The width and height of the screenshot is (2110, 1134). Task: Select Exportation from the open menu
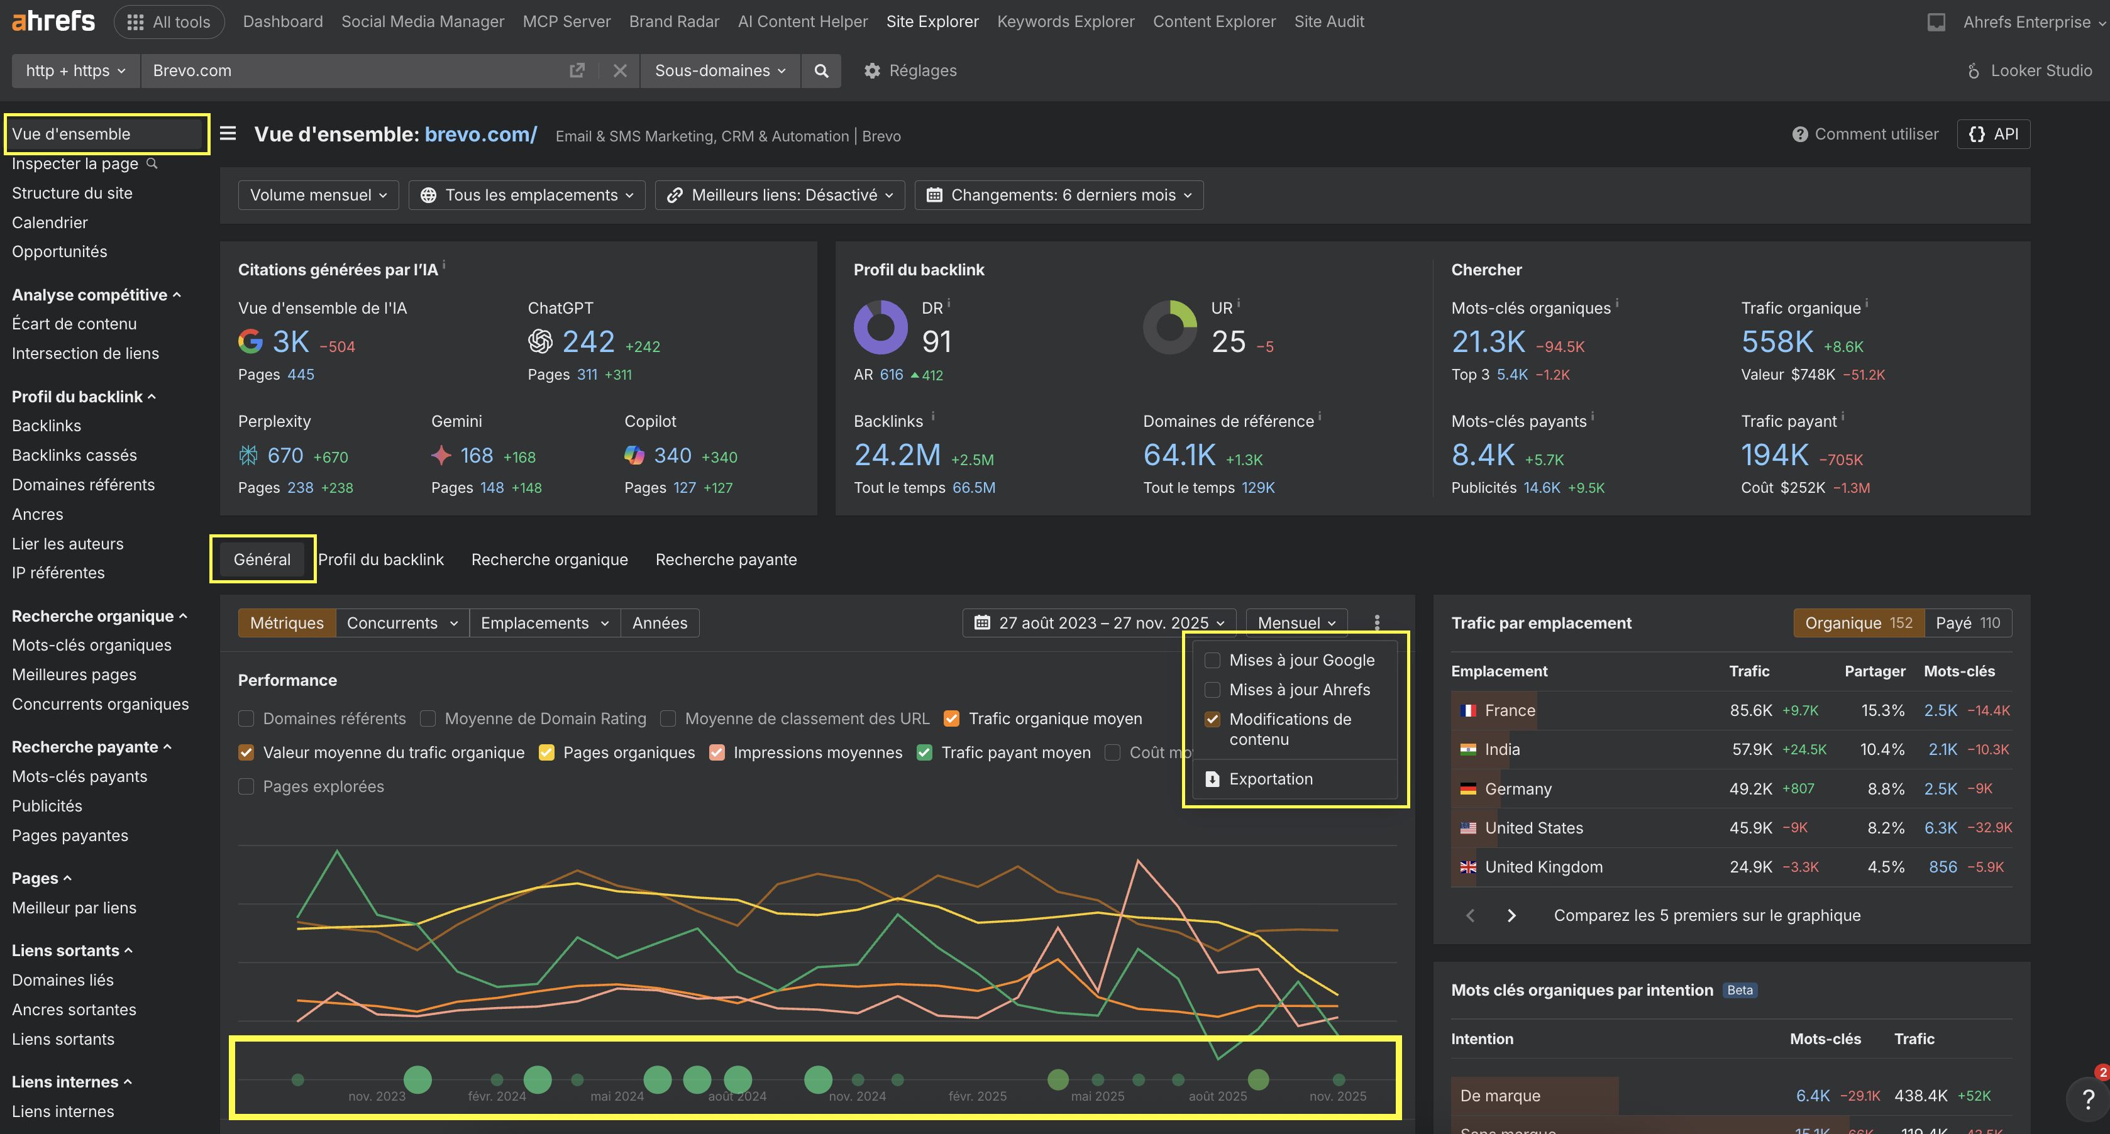1271,779
